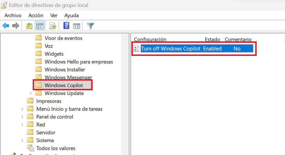
Task: Click the Forward arrow toolbar icon
Action: pyautogui.click(x=16, y=26)
